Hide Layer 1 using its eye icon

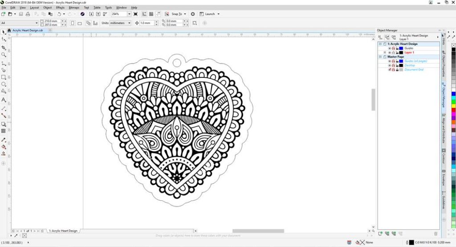click(389, 52)
